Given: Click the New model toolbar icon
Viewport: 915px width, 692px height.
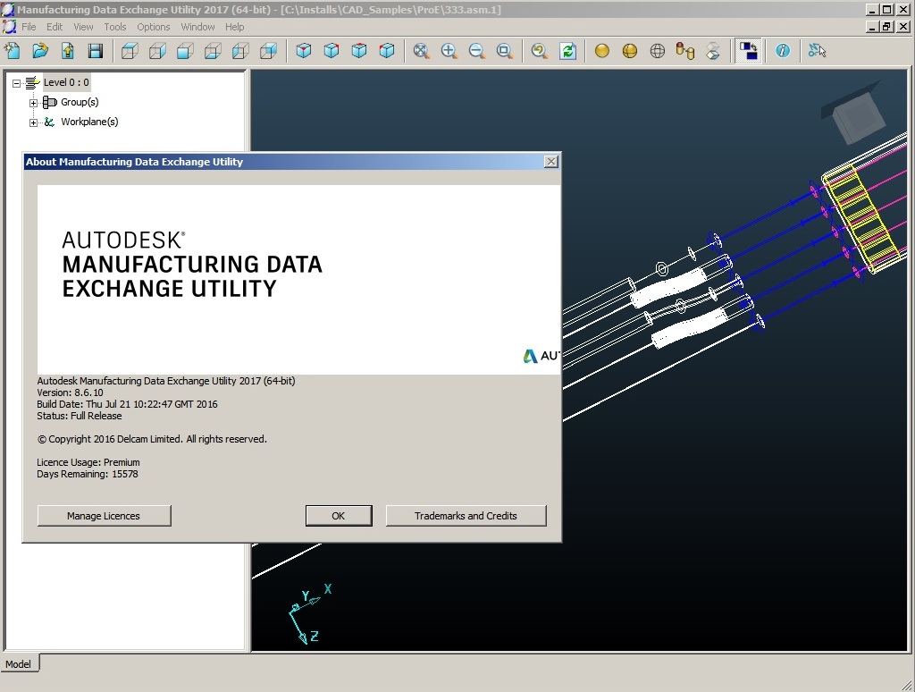Looking at the screenshot, I should tap(13, 51).
